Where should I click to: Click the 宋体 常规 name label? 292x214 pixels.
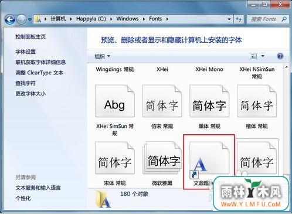click(x=115, y=183)
